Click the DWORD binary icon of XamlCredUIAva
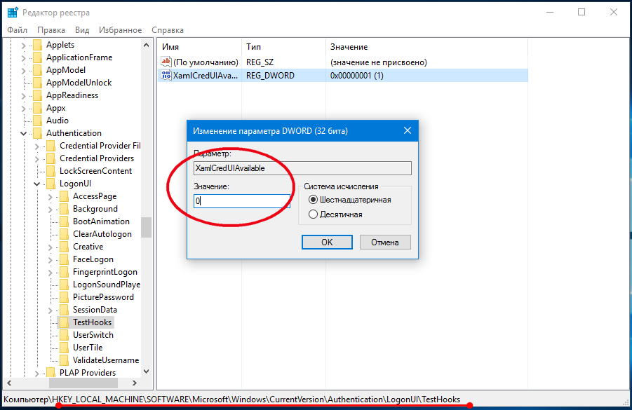The width and height of the screenshot is (632, 410). (x=166, y=75)
